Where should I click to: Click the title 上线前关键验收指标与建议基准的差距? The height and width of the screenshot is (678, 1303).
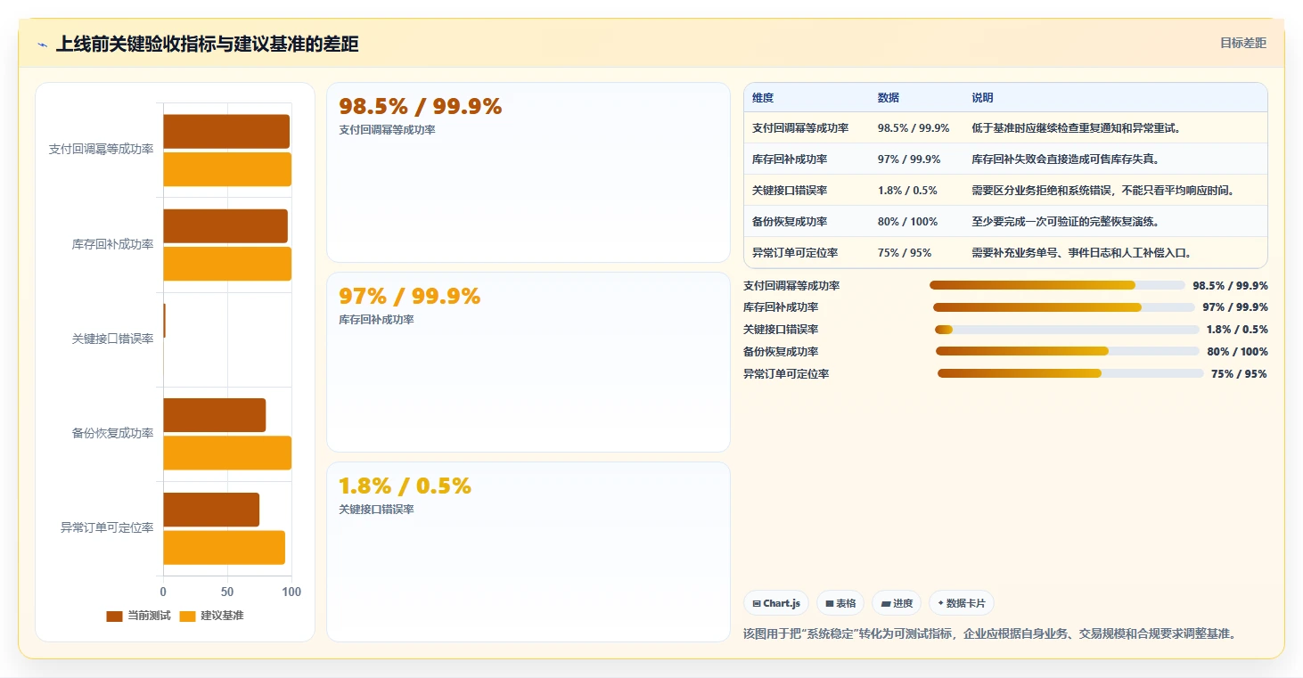click(x=207, y=44)
